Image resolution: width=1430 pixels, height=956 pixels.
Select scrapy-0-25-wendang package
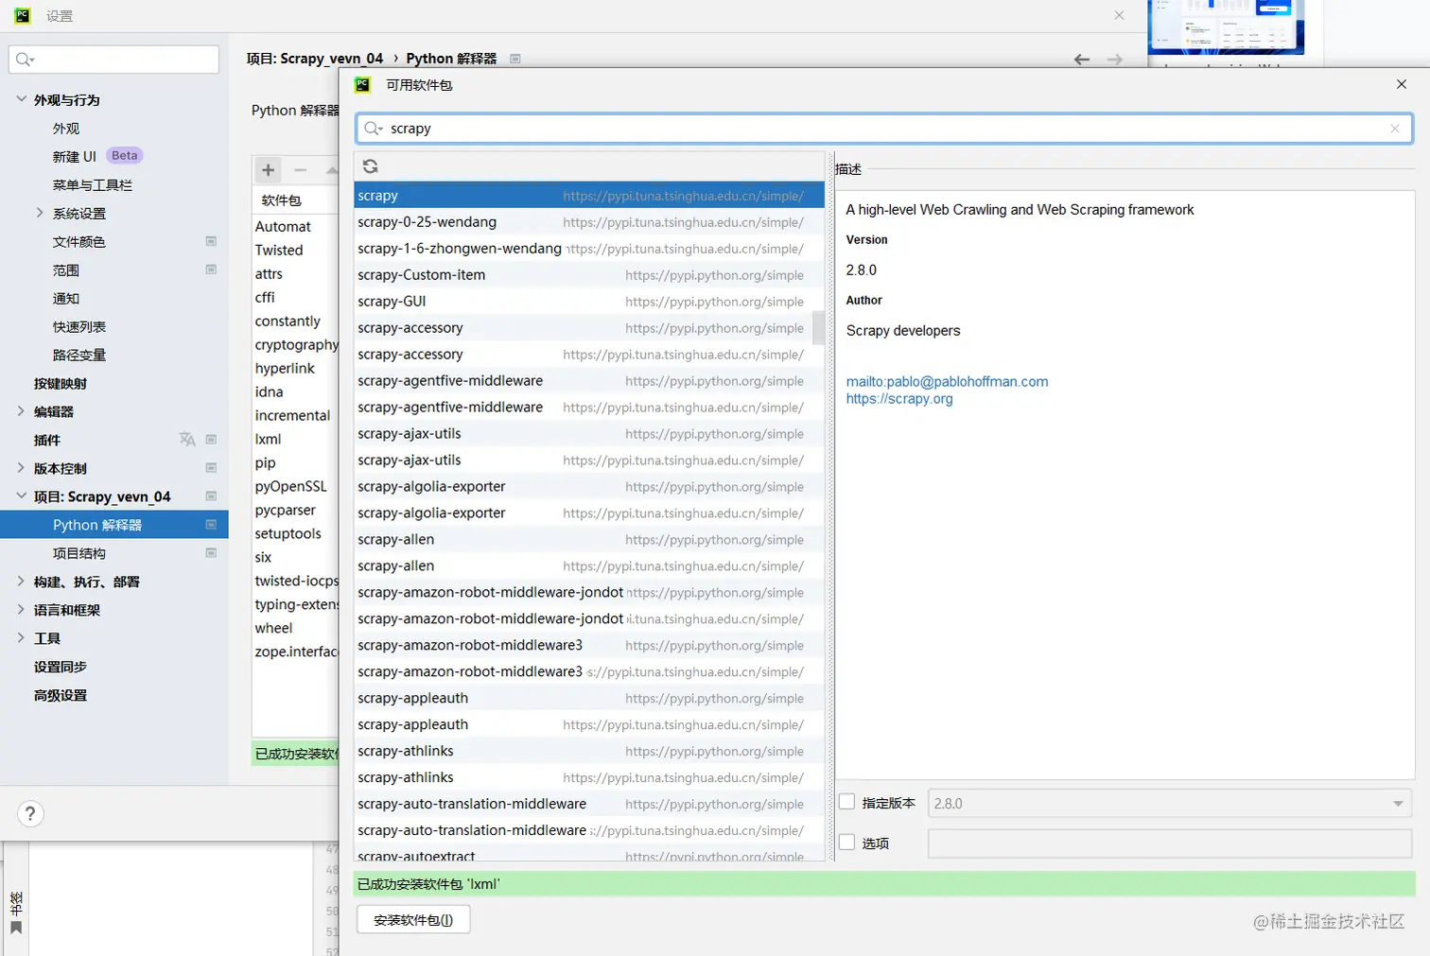coord(583,222)
